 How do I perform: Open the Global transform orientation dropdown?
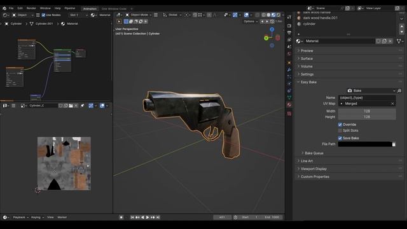tap(172, 15)
